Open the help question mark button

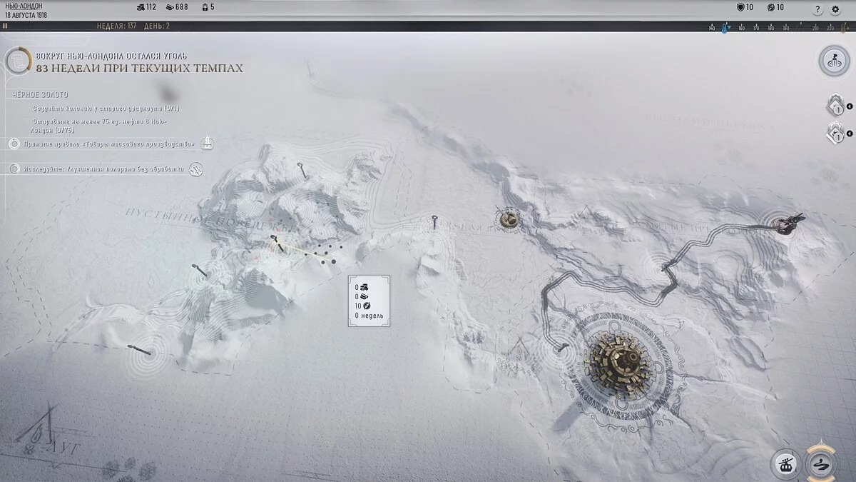817,9
